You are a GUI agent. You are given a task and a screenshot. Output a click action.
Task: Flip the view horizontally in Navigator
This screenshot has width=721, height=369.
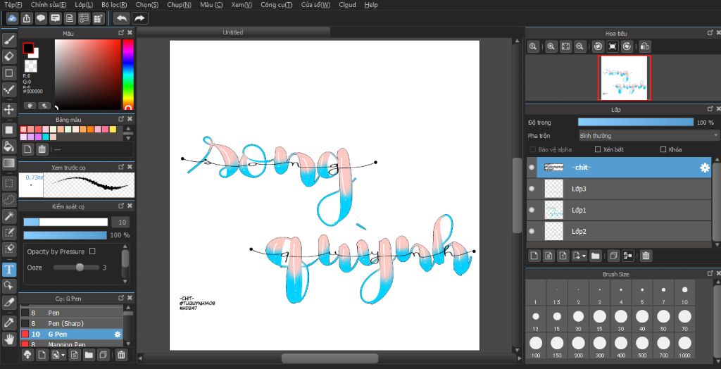click(645, 46)
